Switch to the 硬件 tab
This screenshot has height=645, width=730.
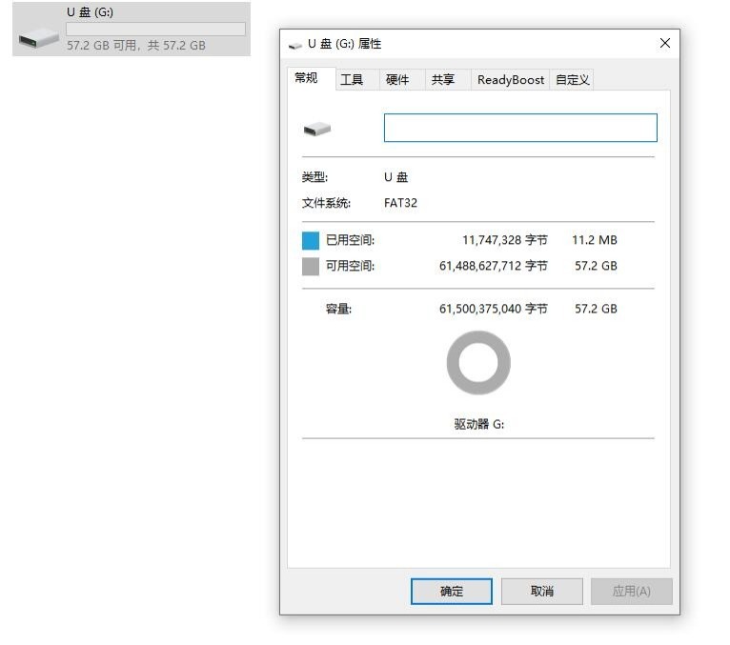tap(397, 80)
